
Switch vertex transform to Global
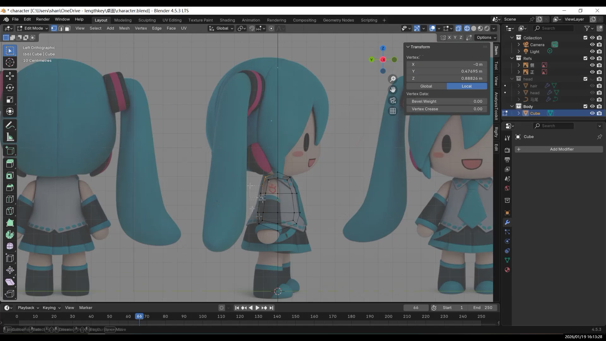pos(426,86)
